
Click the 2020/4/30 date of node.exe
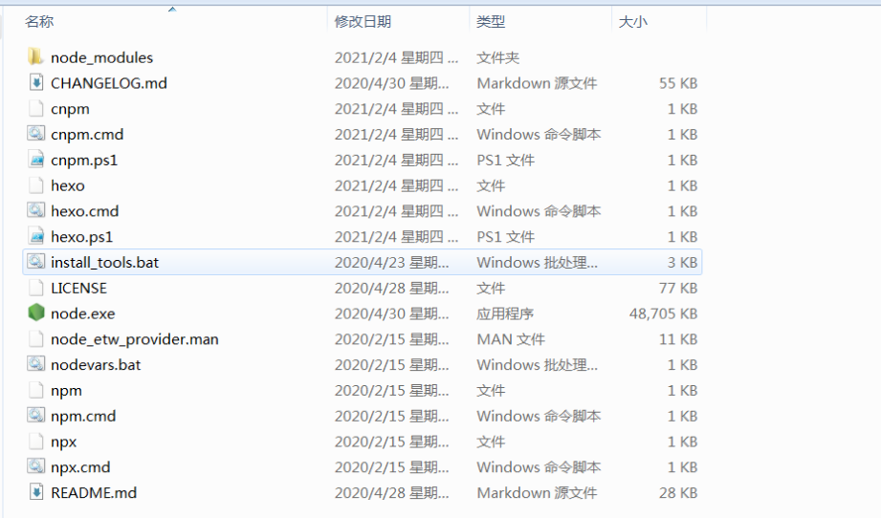(x=391, y=313)
